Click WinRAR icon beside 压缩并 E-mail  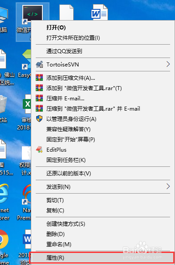tap(39, 98)
